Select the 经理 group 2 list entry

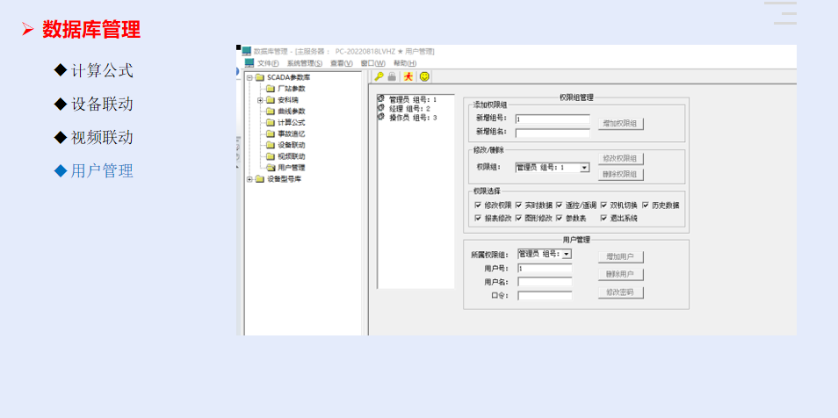(408, 108)
